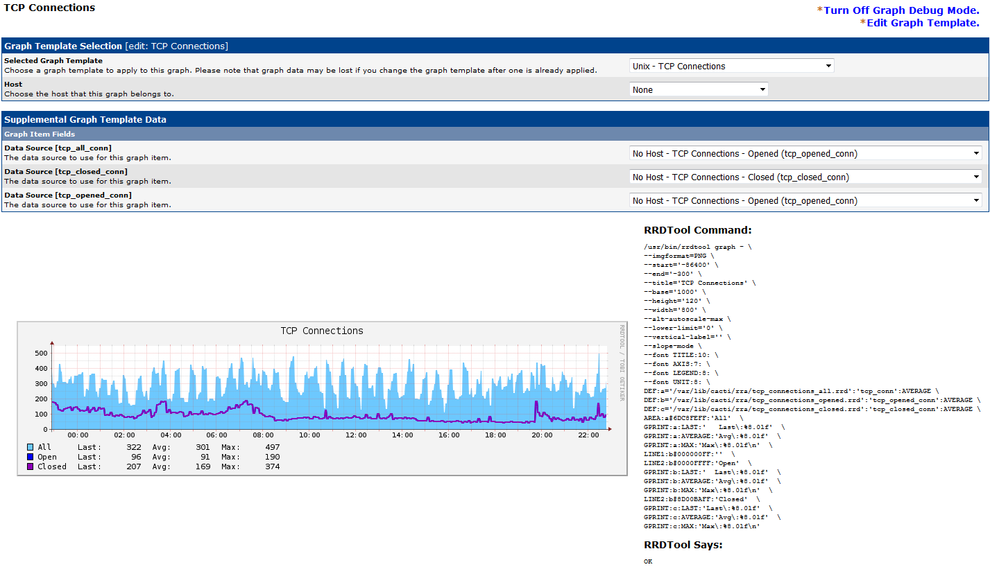Click the 'Data Source [tcp_all_conn]' label
Image resolution: width=990 pixels, height=567 pixels.
tap(58, 148)
